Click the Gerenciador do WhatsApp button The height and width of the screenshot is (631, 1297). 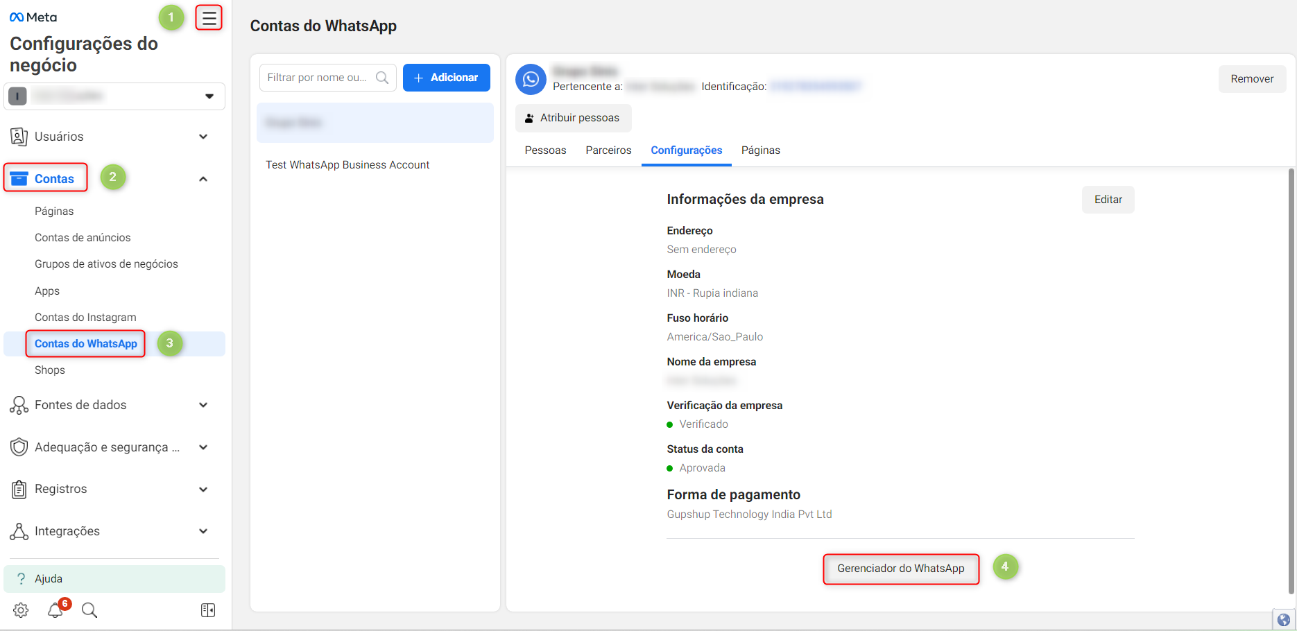900,568
